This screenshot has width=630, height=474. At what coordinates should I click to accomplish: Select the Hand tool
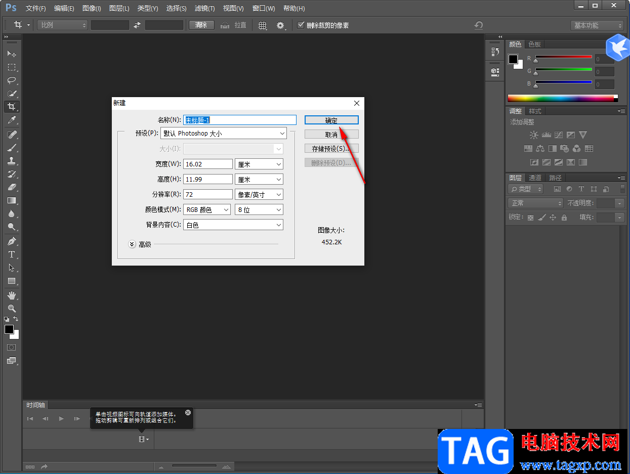coord(12,295)
